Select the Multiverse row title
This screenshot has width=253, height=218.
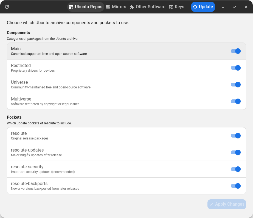[x=21, y=99]
